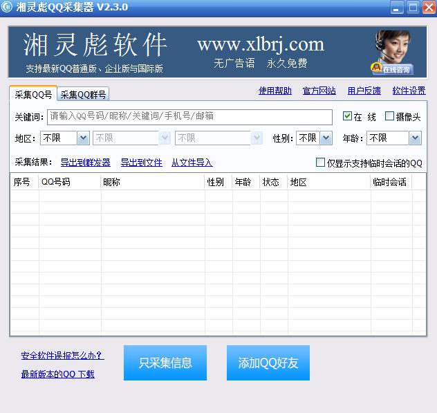Click the 导出到文件 export to file link

(x=142, y=163)
